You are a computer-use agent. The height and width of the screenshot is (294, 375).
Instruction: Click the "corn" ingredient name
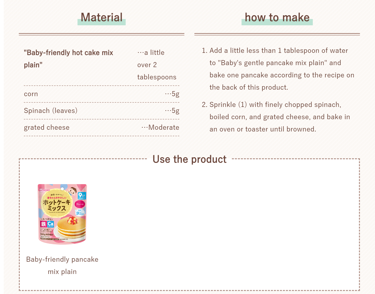coord(31,94)
